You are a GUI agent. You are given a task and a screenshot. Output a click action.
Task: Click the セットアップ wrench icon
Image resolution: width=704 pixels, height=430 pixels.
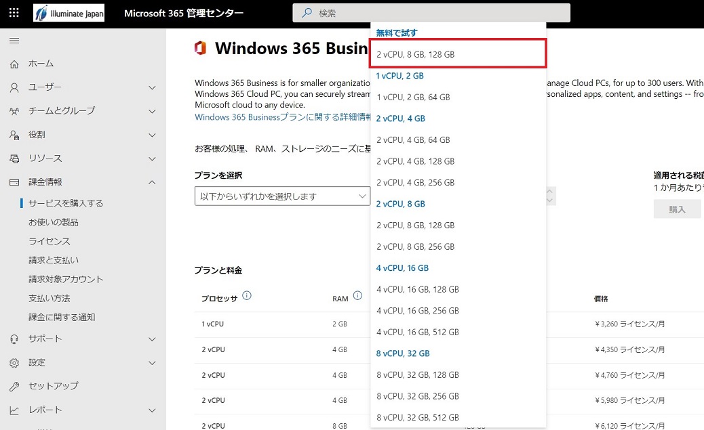click(14, 386)
